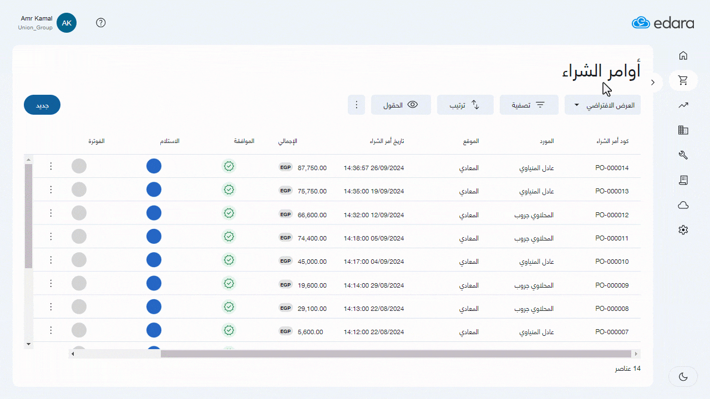This screenshot has width=710, height=399.
Task: Open row actions menu for PO-000012
Action: pyautogui.click(x=50, y=213)
